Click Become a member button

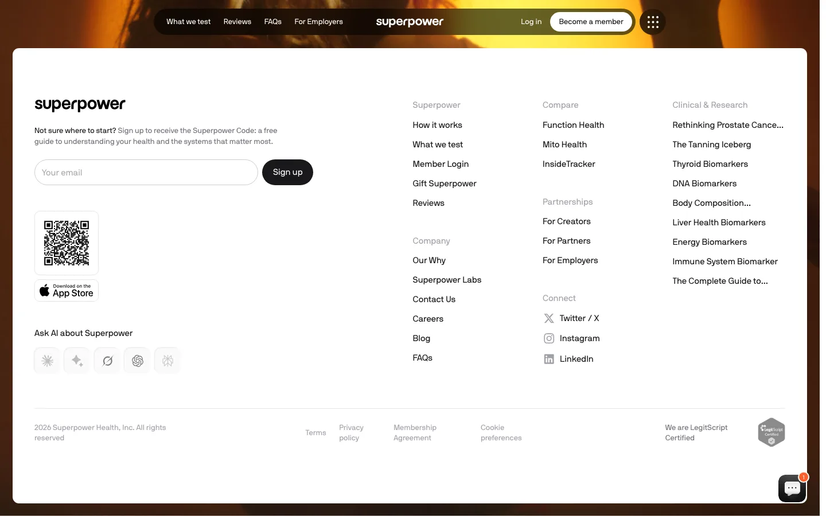pyautogui.click(x=591, y=22)
